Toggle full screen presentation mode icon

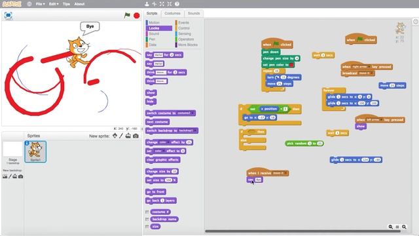[9, 15]
